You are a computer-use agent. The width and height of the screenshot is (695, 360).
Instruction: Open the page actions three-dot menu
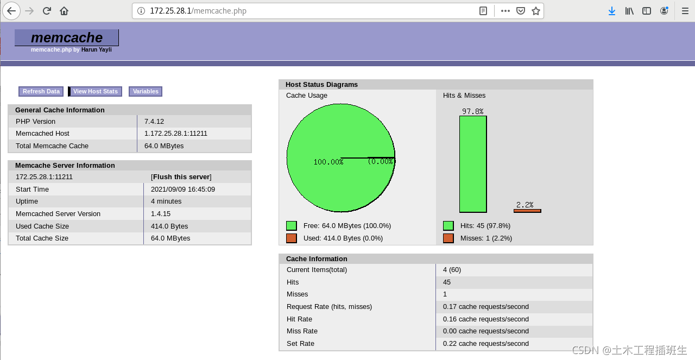505,11
